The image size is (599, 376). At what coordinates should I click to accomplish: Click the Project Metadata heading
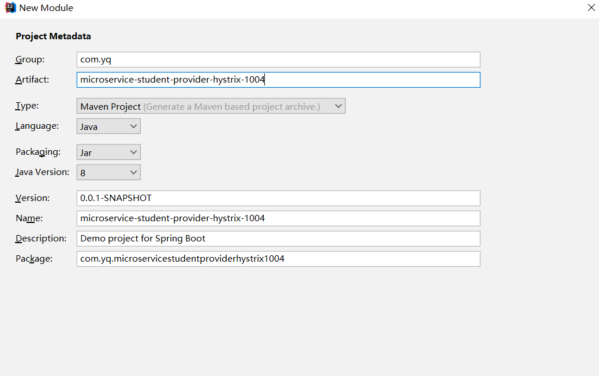click(53, 36)
